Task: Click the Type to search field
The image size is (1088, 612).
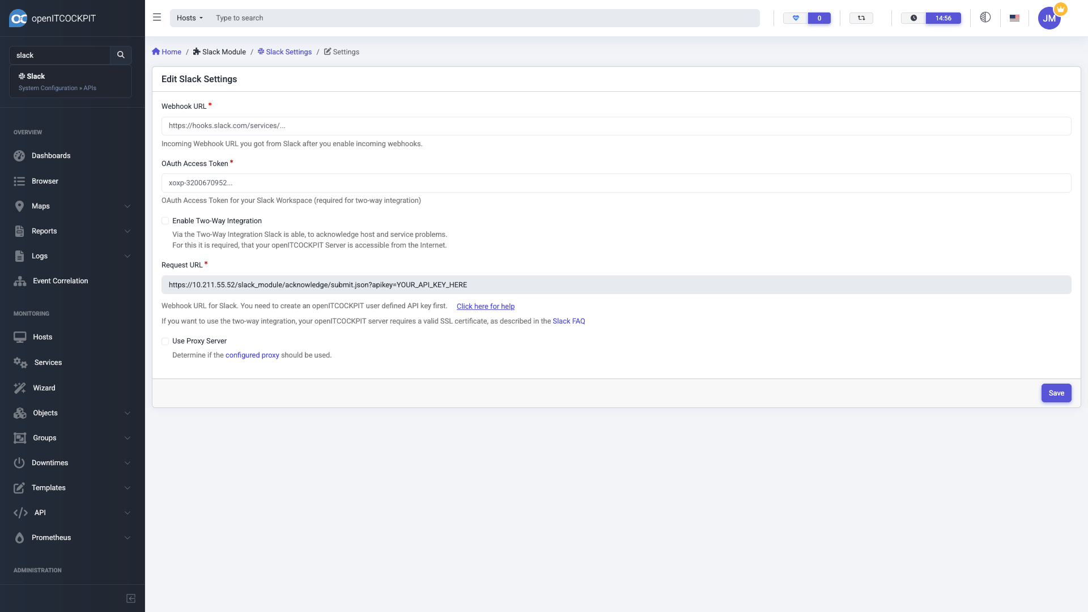Action: (484, 18)
